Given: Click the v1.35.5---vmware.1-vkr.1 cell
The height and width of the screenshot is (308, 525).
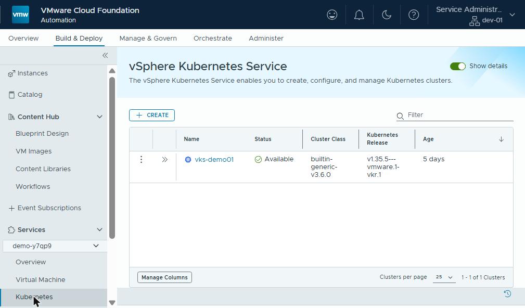Looking at the screenshot, I should tap(383, 167).
